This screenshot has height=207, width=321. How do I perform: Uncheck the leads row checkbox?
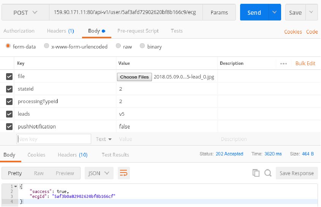click(9, 114)
